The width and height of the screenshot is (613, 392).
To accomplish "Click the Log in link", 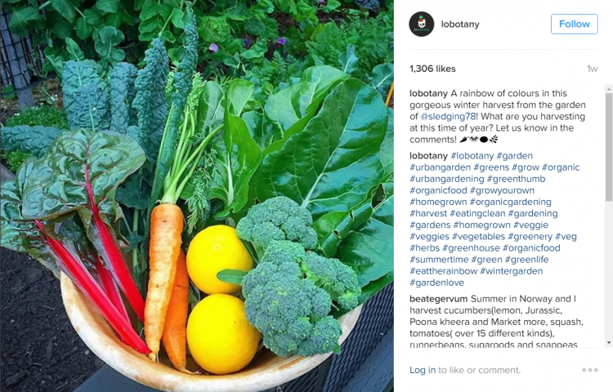I will (x=423, y=370).
